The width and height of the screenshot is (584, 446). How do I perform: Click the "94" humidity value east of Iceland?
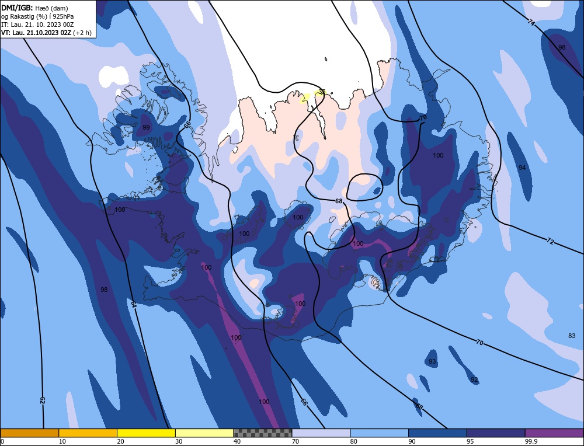point(522,168)
